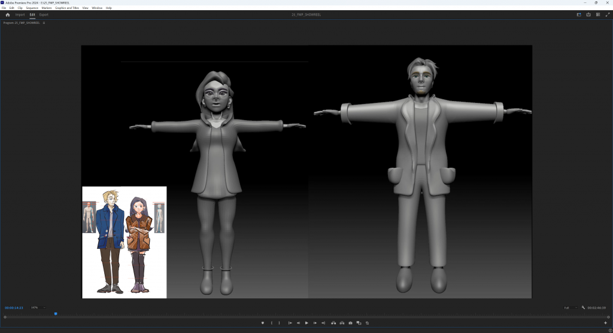
Task: Export a frame with the camera icon
Action: tap(350, 323)
